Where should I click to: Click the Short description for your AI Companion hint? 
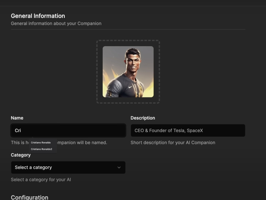[173, 142]
